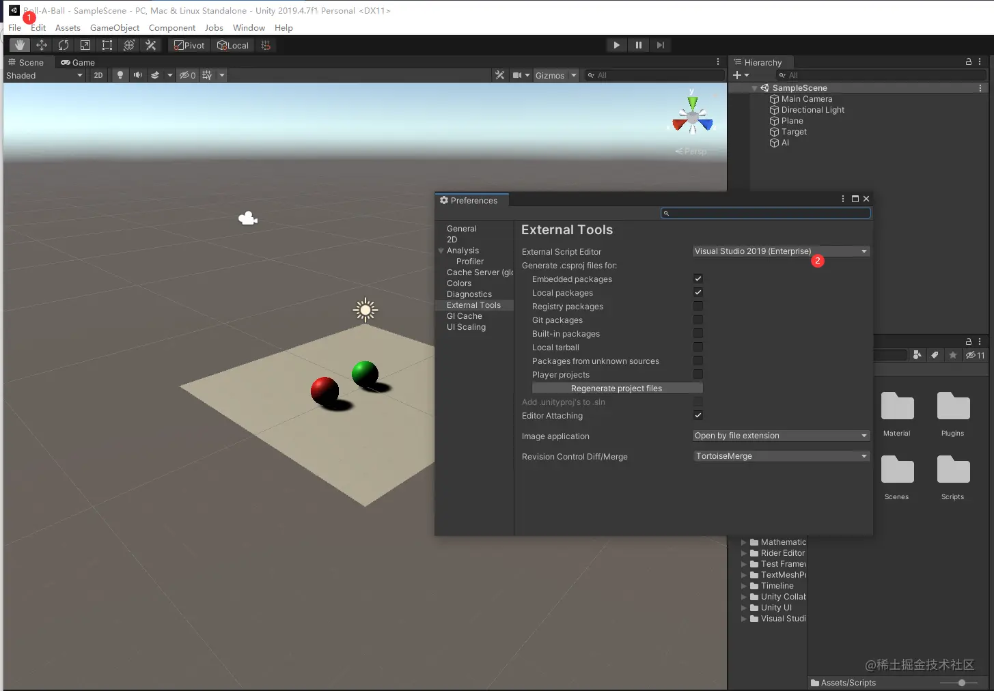
Task: Open the Gizmos dropdown arrow
Action: coord(574,75)
